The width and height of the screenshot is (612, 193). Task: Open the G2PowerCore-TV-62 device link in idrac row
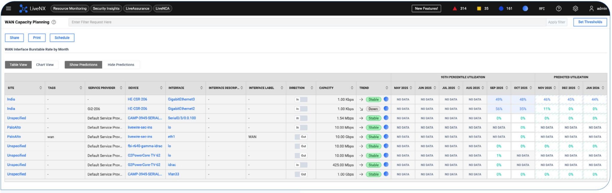coord(144,165)
